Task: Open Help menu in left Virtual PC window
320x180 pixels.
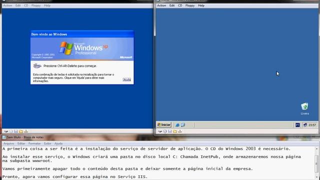Action: click(47, 5)
